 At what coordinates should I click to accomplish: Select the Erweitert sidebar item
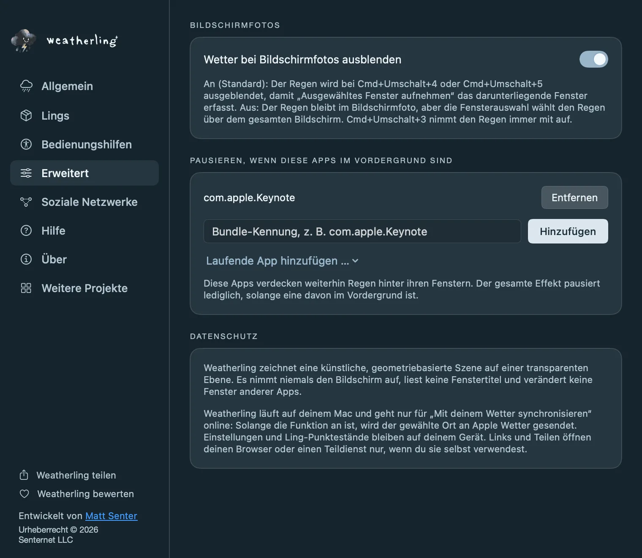click(84, 173)
